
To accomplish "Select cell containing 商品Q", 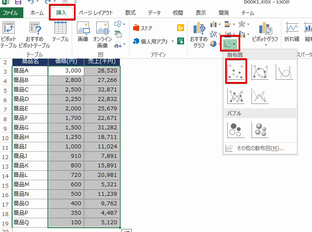I will (x=30, y=223).
